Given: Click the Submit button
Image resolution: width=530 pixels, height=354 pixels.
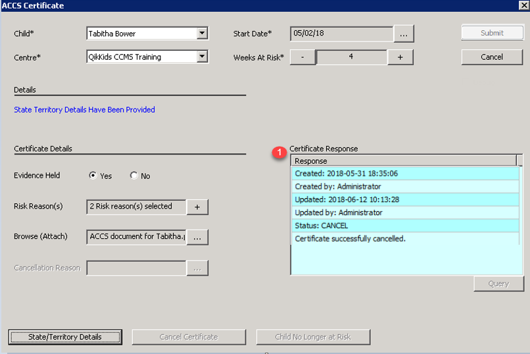Looking at the screenshot, I should (x=492, y=33).
